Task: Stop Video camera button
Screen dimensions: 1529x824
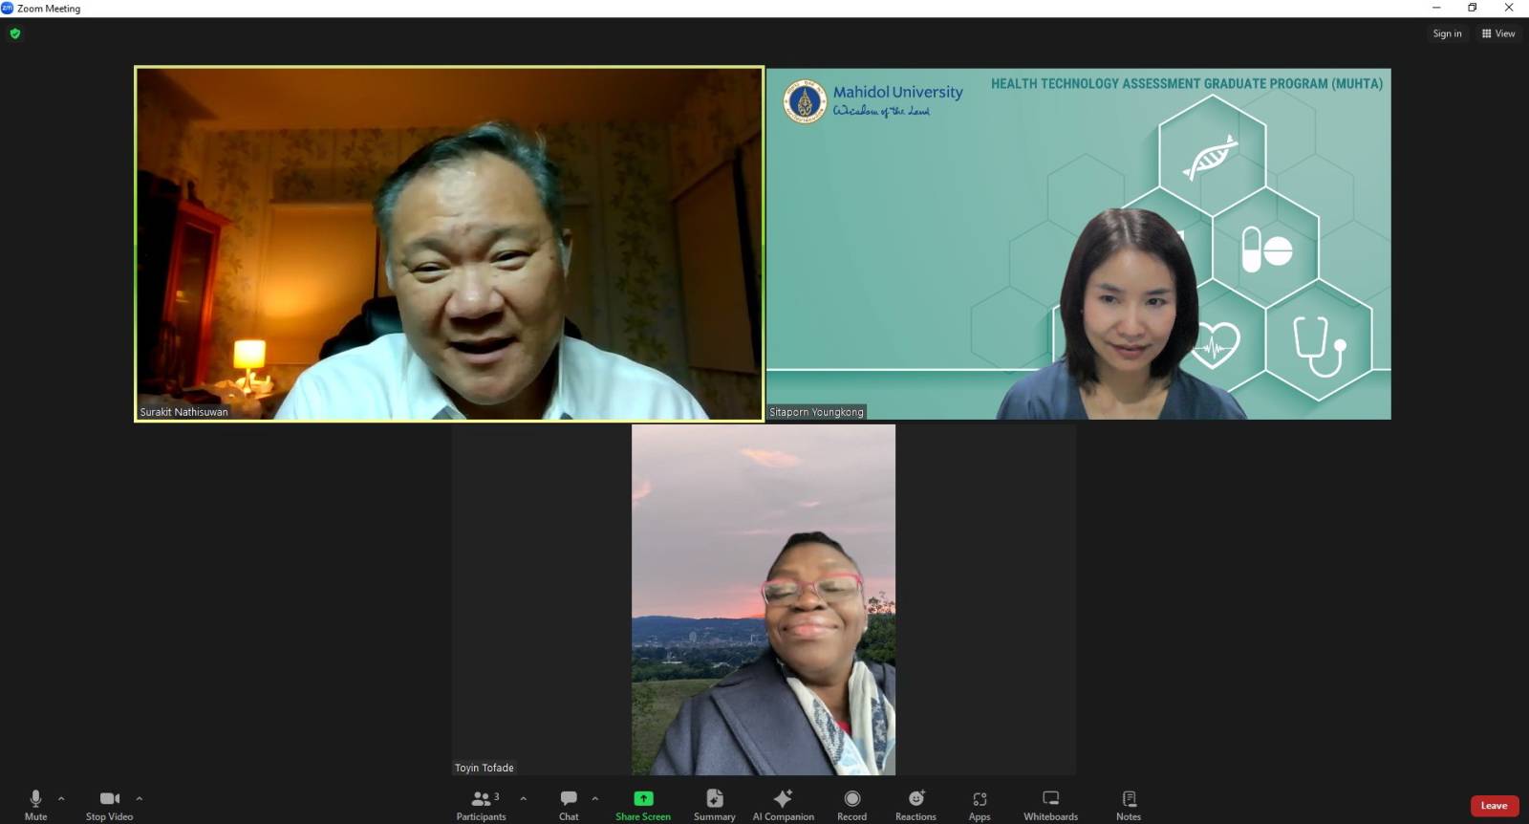Action: pyautogui.click(x=109, y=805)
